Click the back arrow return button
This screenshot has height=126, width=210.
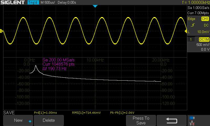(x=172, y=120)
